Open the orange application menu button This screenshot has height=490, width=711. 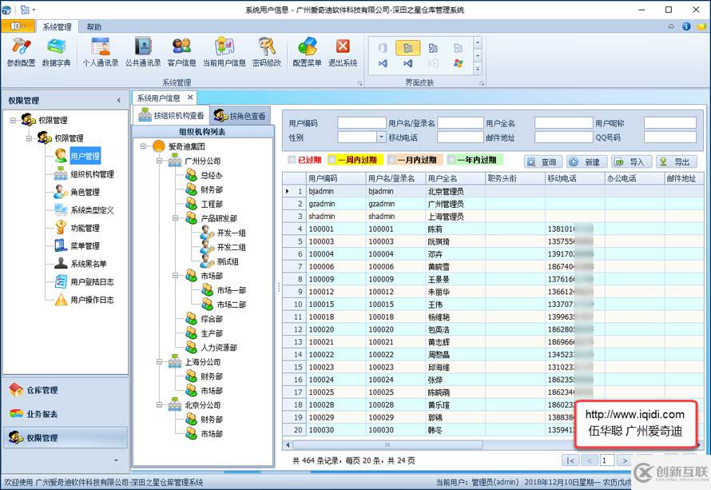[x=18, y=26]
